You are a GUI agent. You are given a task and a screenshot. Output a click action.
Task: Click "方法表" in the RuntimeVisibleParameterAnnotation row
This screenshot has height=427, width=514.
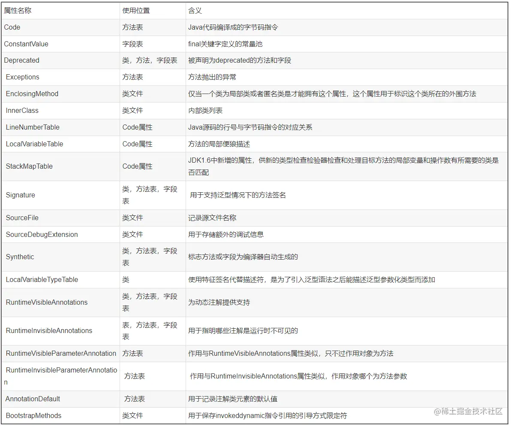pyautogui.click(x=132, y=354)
